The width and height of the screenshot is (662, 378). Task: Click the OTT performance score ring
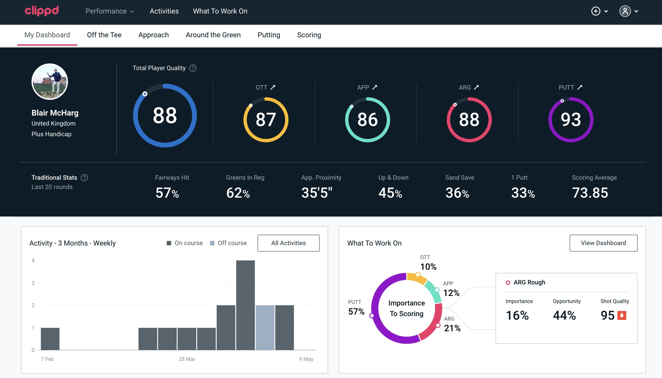pyautogui.click(x=265, y=119)
